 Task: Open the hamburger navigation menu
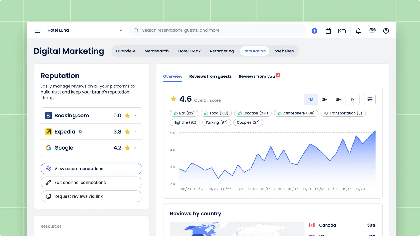37,31
